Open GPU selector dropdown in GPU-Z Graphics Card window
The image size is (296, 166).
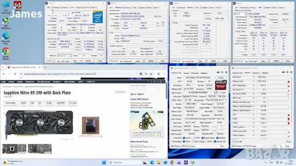186,146
